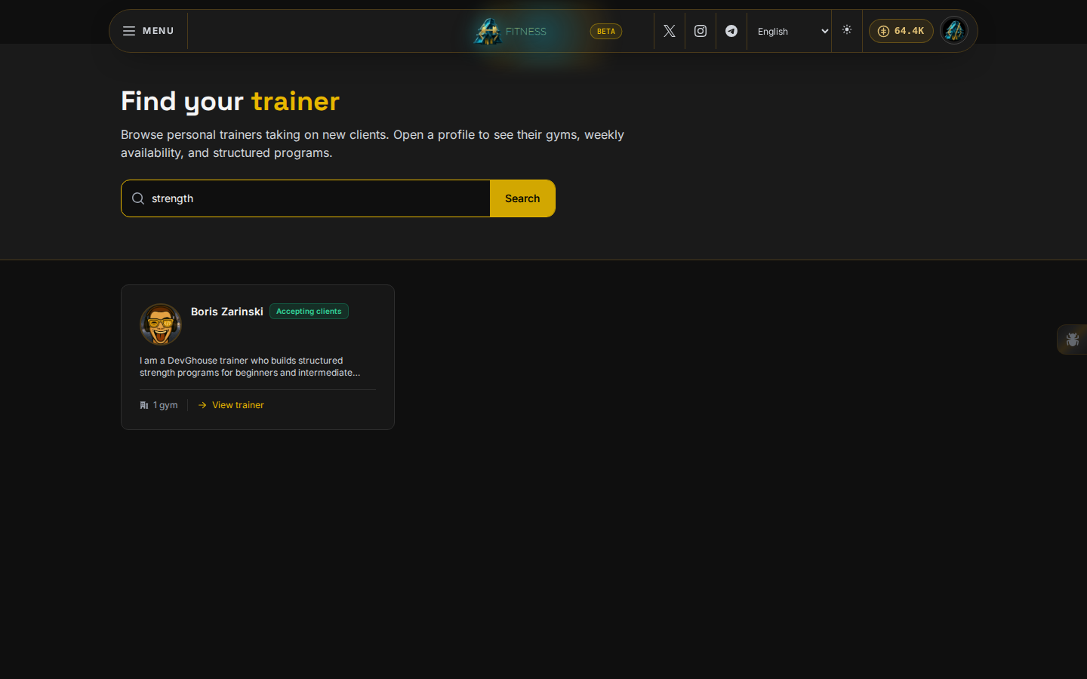Image resolution: width=1087 pixels, height=679 pixels.
Task: Toggle the light/dark theme sun icon
Action: click(847, 30)
